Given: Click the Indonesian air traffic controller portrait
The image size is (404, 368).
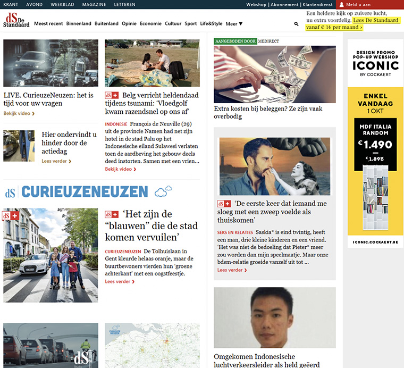Looking at the screenshot, I should point(275,317).
